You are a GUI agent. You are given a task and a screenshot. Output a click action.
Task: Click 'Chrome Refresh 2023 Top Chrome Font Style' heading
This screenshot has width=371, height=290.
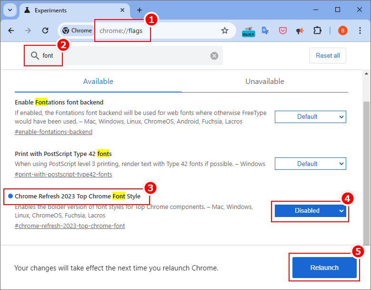pos(78,197)
